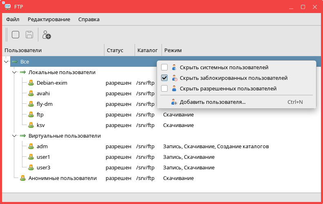Click the add user toolbar icon
The height and width of the screenshot is (204, 323).
[47, 35]
